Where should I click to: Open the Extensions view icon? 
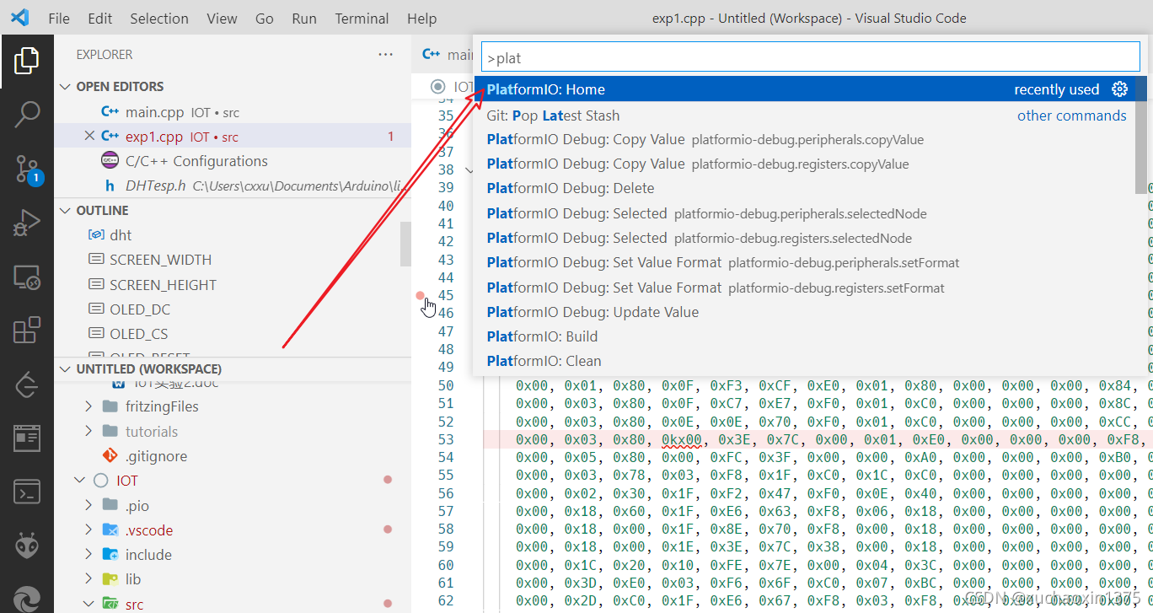tap(27, 331)
